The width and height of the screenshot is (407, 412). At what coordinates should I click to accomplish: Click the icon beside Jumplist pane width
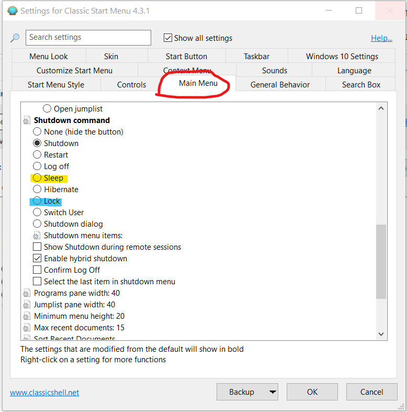click(x=26, y=305)
